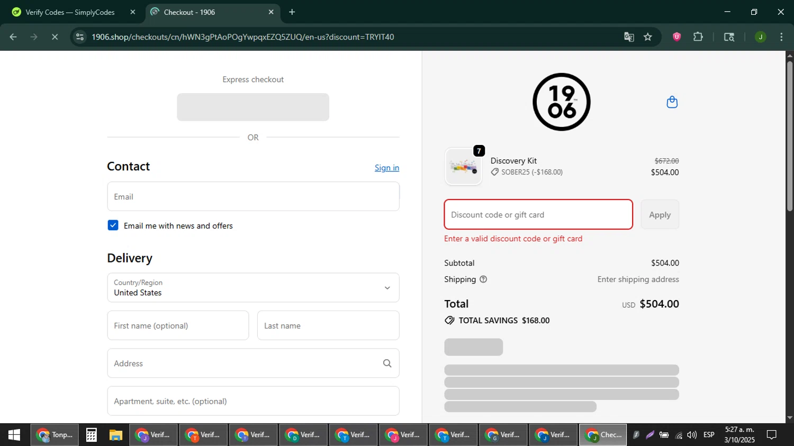Open a new browser tab

point(292,12)
